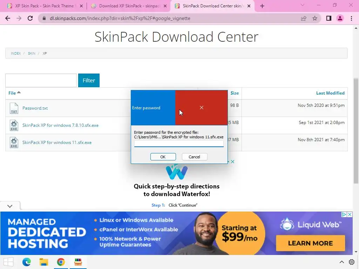Click the INDEX breadcrumb link
This screenshot has width=359, height=269.
pos(16,53)
